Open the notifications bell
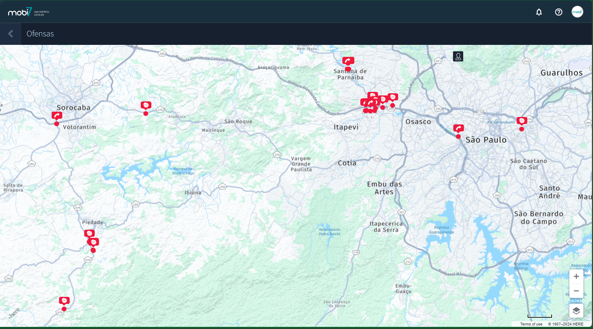Screen dimensions: 593x329 tap(539, 12)
